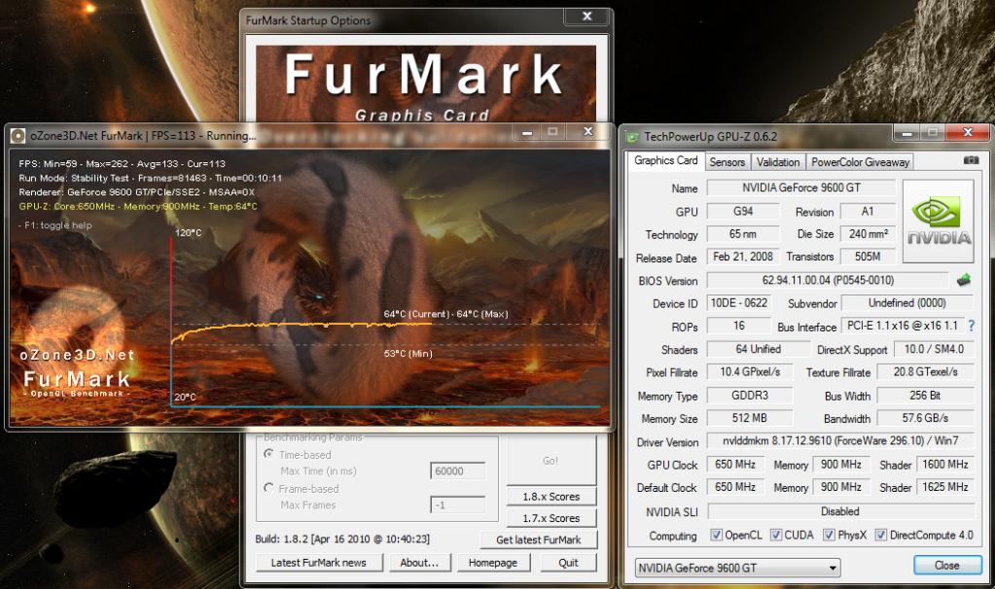Toggle the OpenCL checkbox

point(717,536)
